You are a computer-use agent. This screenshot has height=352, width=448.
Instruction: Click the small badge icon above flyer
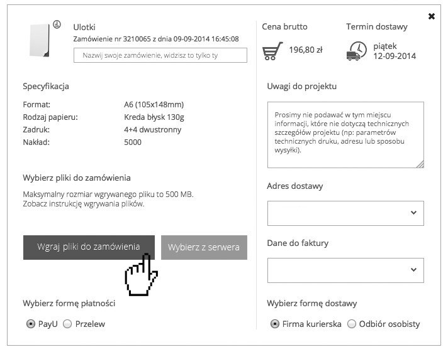pos(56,24)
